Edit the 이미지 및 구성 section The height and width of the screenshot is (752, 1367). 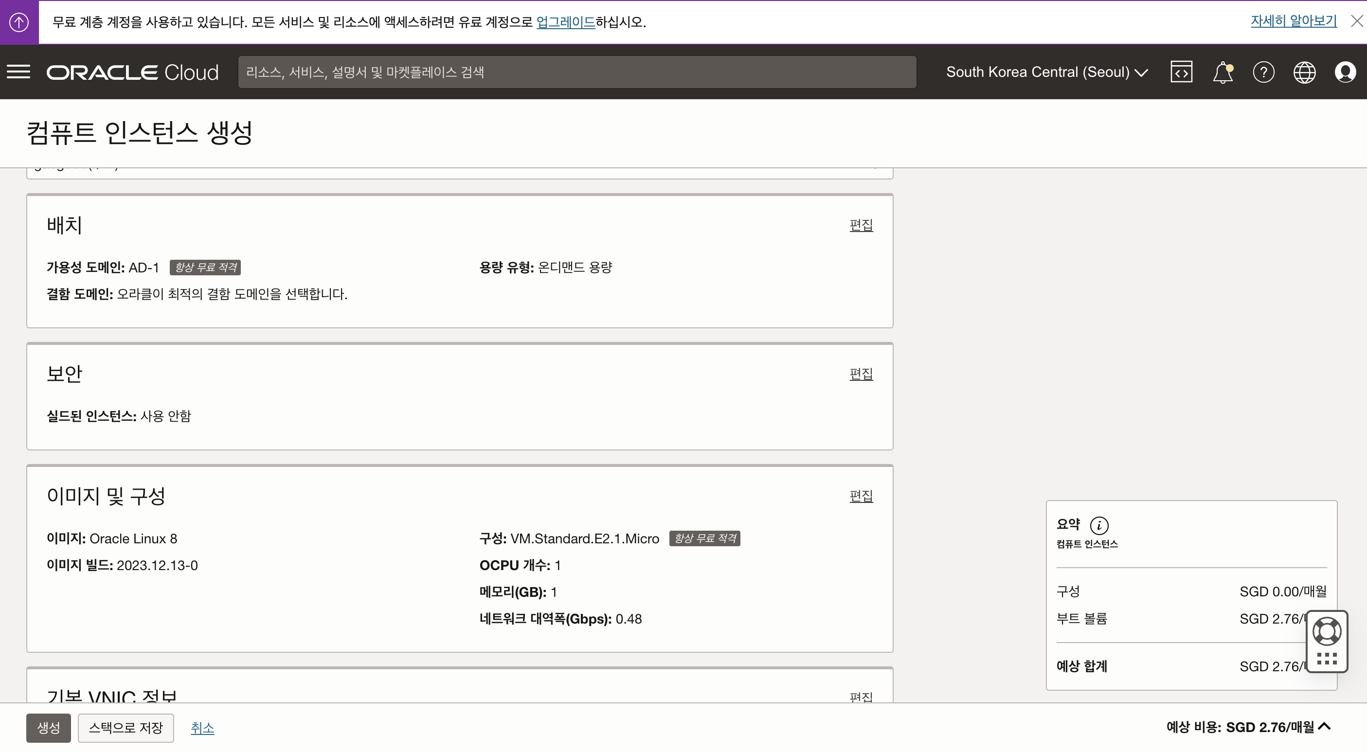pos(861,496)
